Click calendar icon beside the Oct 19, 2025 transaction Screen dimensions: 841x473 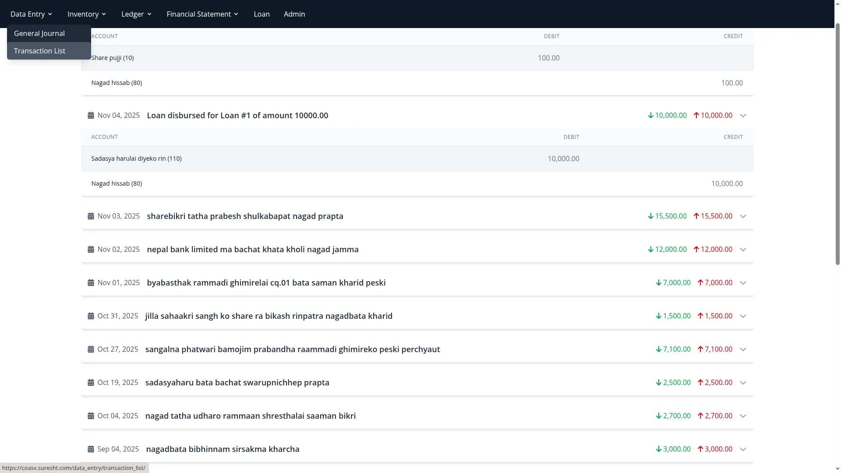pos(91,382)
